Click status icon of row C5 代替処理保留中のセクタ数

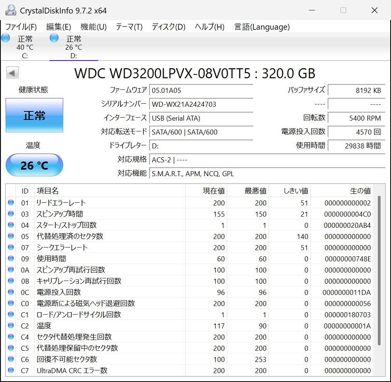pyautogui.click(x=11, y=348)
